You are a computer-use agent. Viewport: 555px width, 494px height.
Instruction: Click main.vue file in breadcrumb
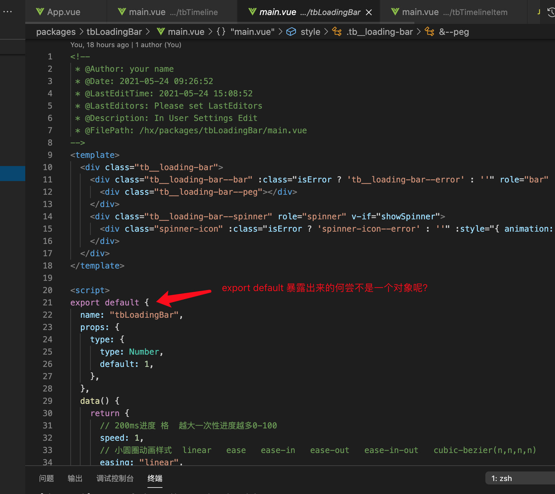tap(186, 32)
